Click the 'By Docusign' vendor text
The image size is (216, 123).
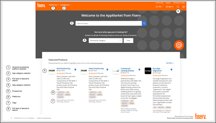[x=157, y=73]
